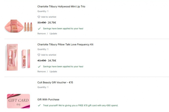This screenshot has height=112, width=169.
Task: Click the discounted price 34.76€
Action: tap(52, 61)
